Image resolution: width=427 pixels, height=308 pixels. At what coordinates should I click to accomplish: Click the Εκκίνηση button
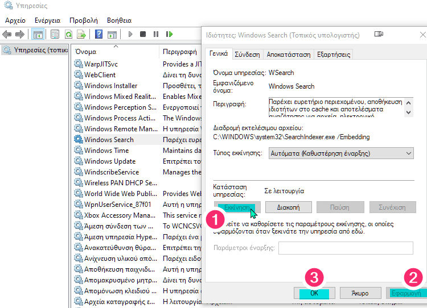tap(237, 207)
